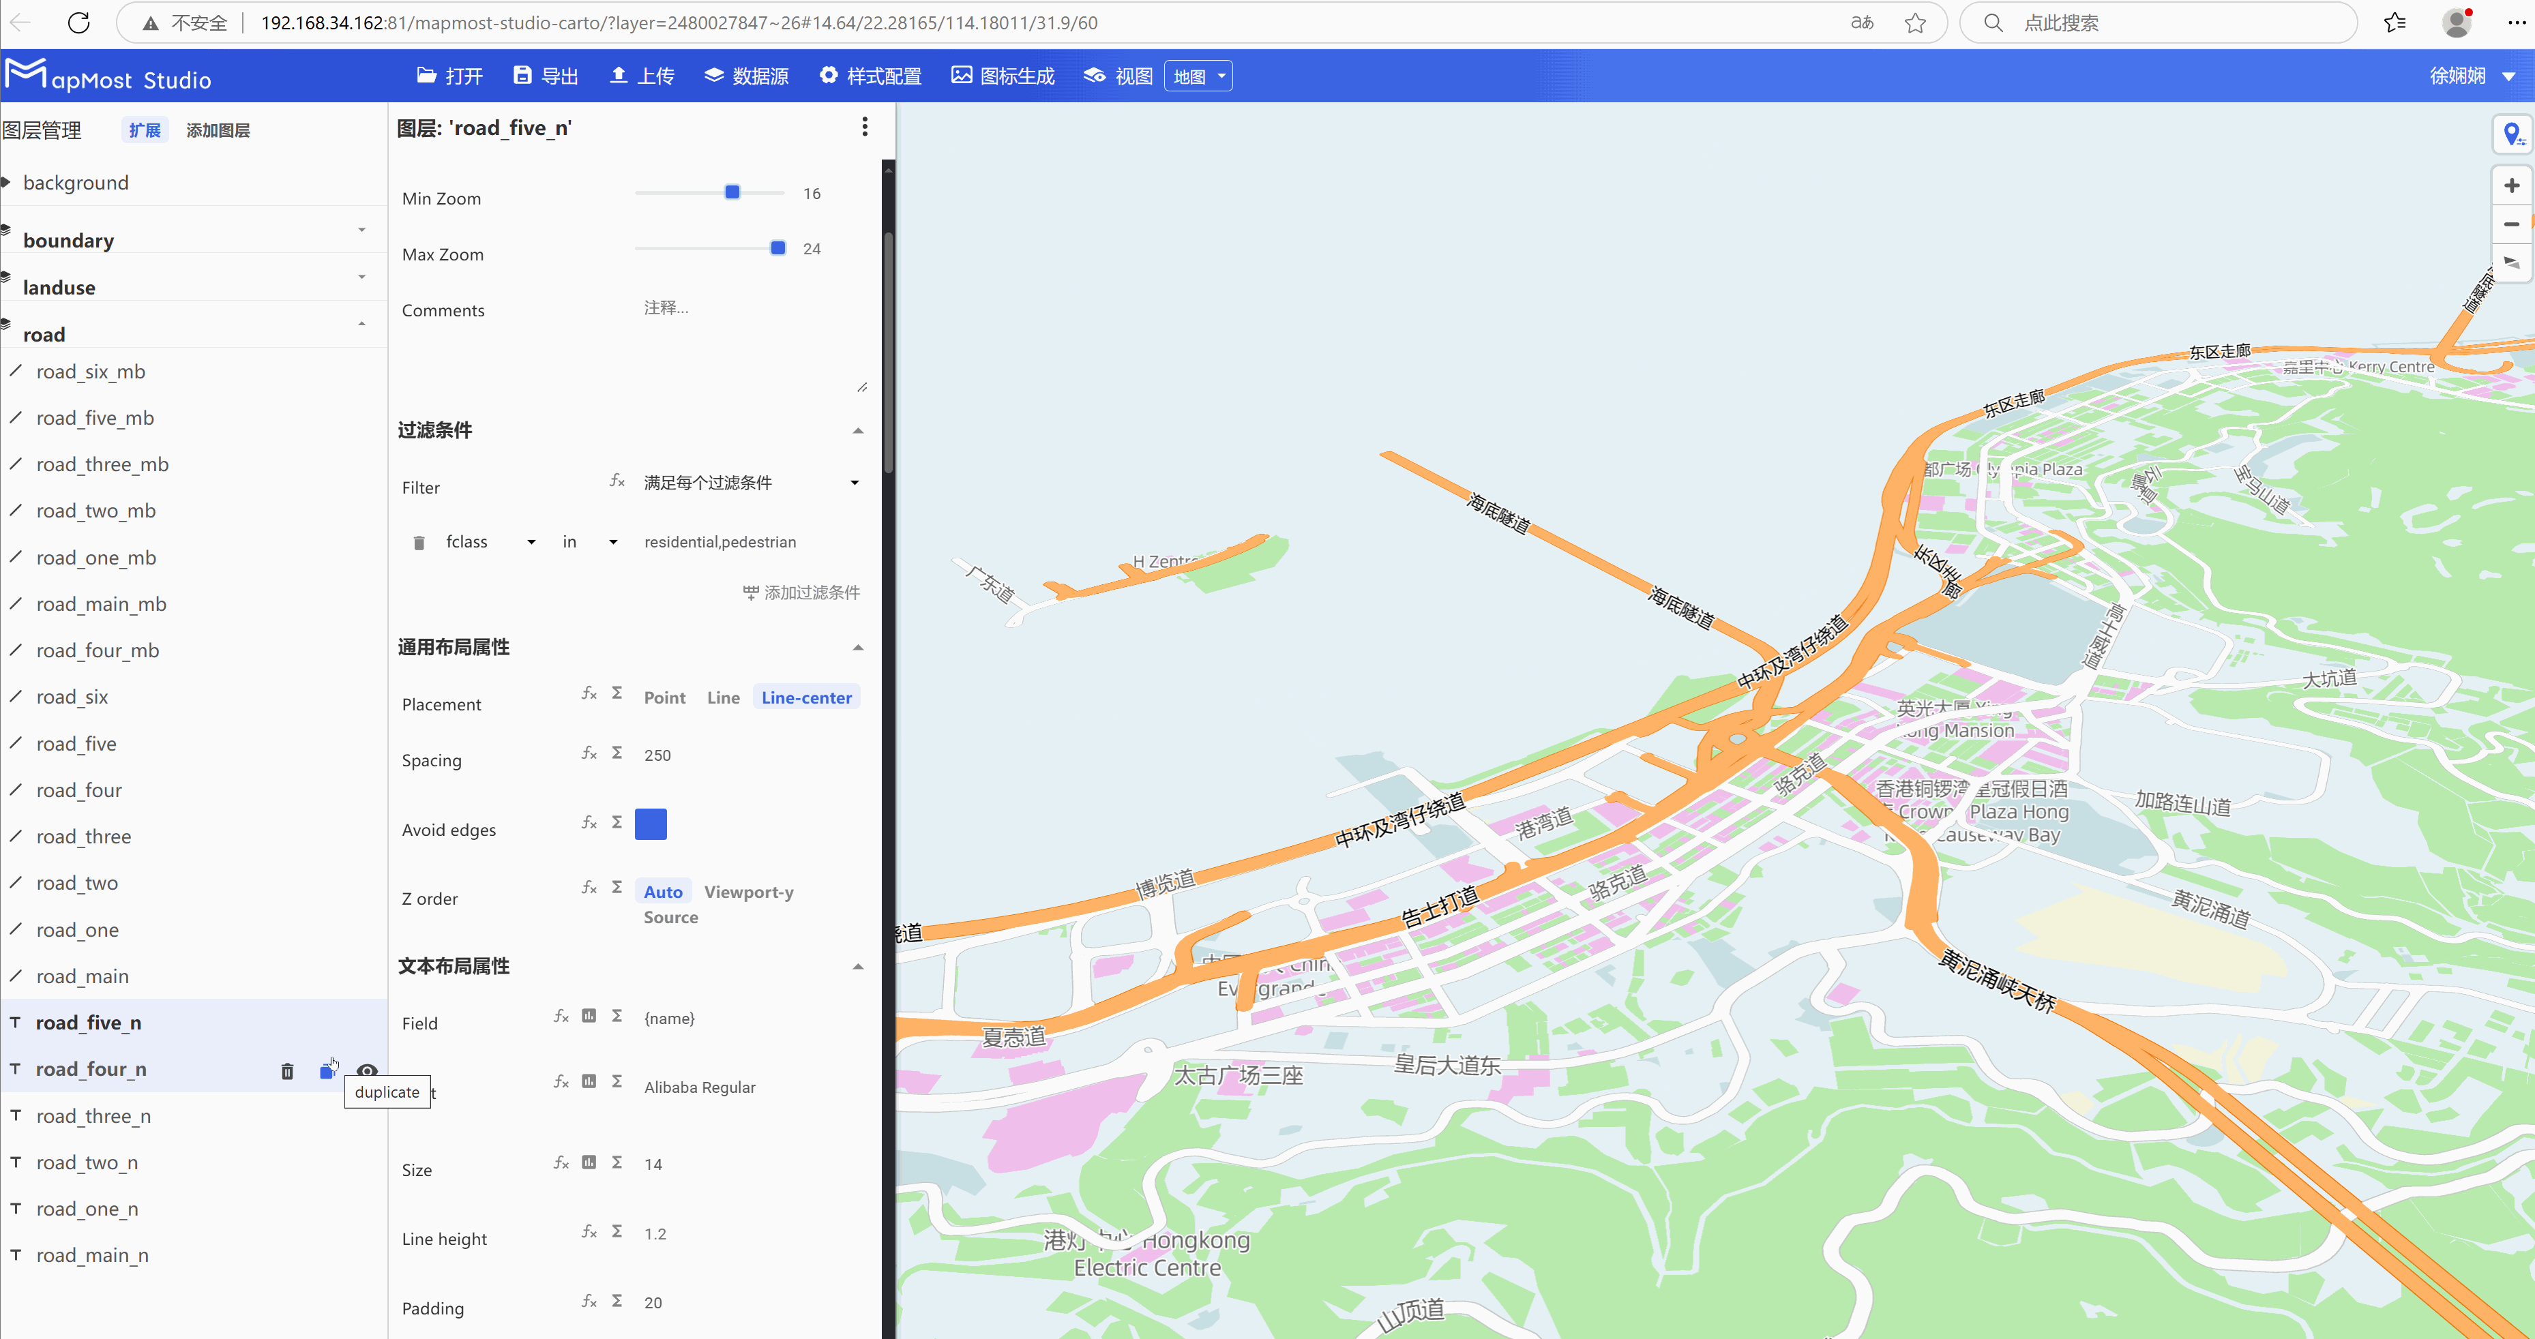Switch to the 扩展 tab
The image size is (2535, 1339).
click(x=145, y=129)
